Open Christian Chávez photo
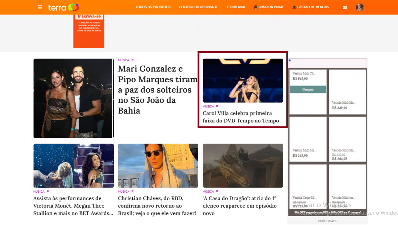 click(x=158, y=166)
